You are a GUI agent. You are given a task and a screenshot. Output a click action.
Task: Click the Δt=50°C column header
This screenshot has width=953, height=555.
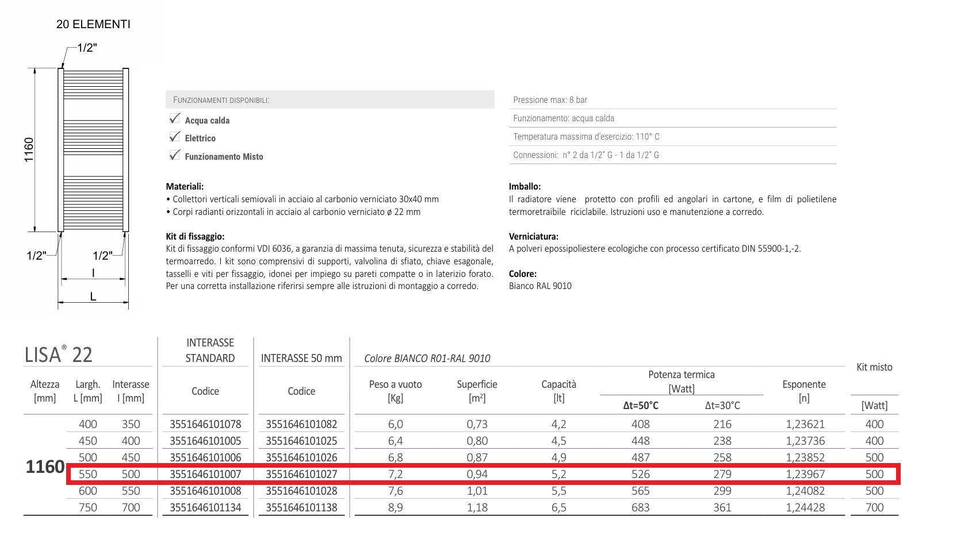click(641, 406)
